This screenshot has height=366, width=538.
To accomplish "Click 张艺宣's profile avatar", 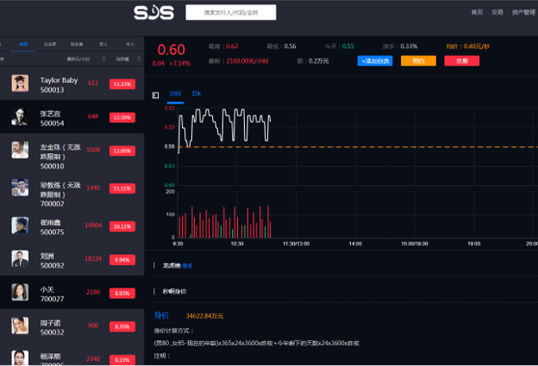I will pos(20,116).
